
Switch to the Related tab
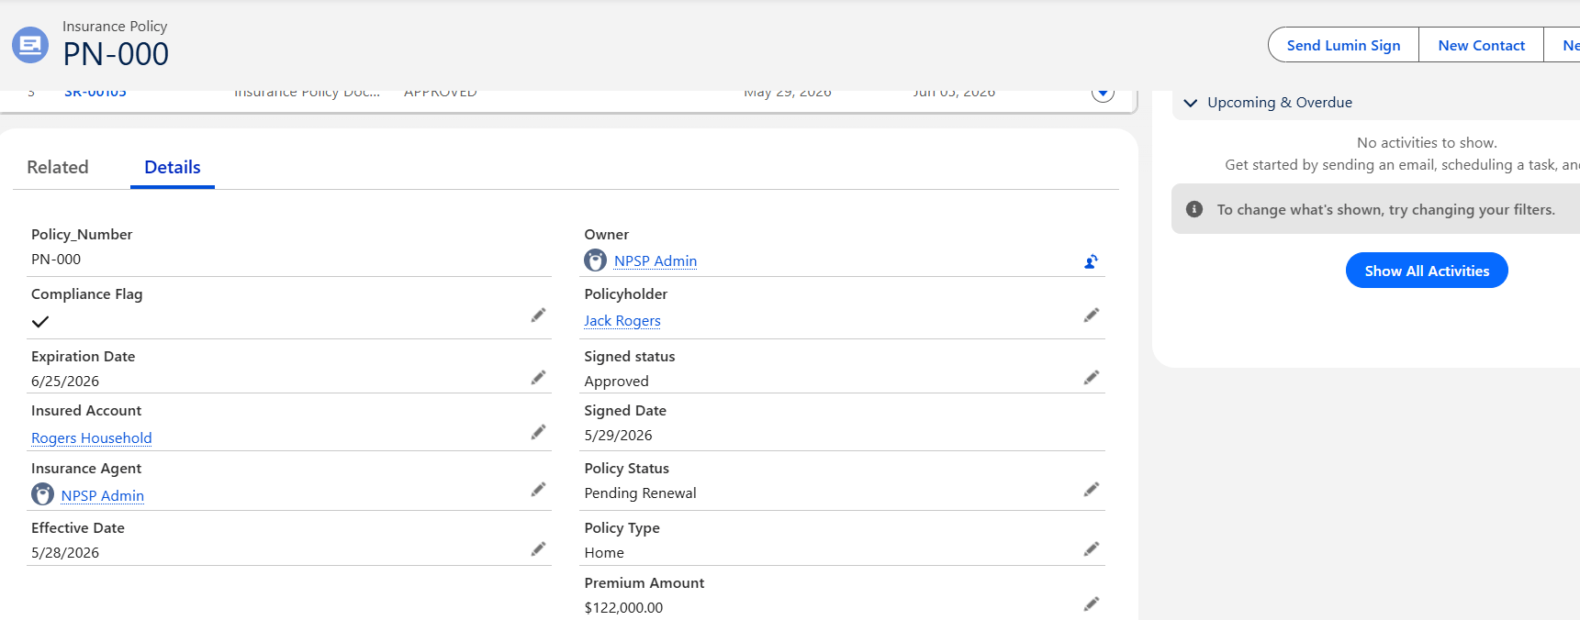click(x=58, y=167)
